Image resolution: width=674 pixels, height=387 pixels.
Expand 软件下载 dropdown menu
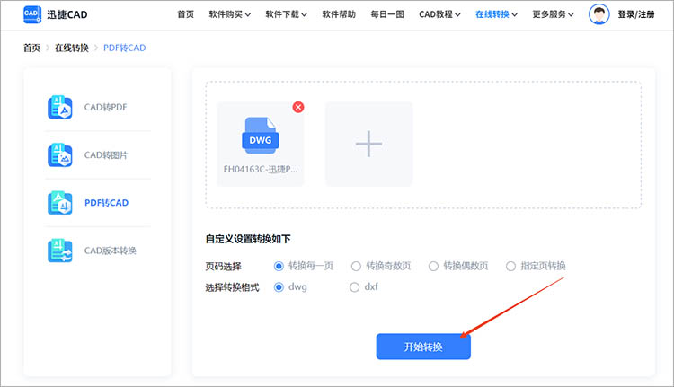(x=287, y=14)
